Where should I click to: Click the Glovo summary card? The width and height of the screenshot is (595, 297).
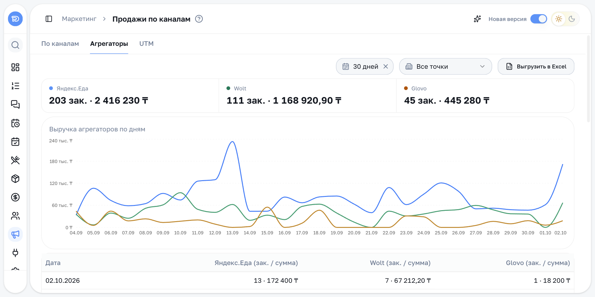coord(485,96)
